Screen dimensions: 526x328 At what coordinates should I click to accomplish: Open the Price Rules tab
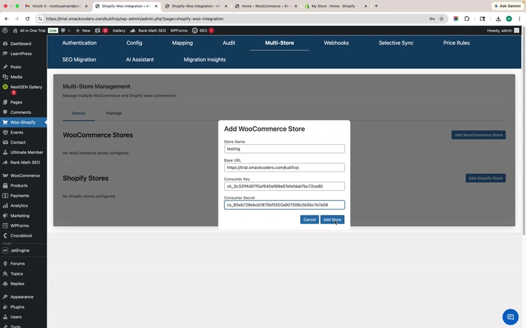click(x=456, y=43)
